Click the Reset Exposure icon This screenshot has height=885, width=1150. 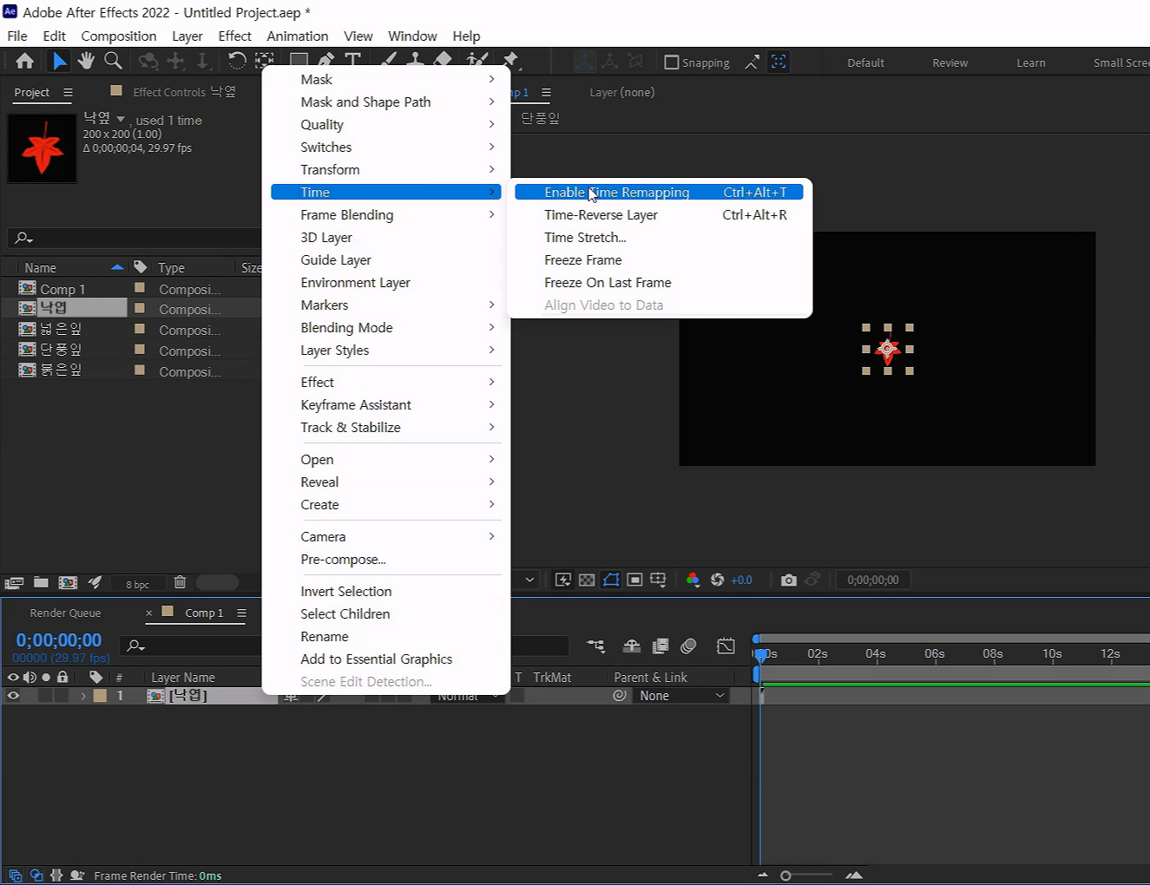click(717, 580)
